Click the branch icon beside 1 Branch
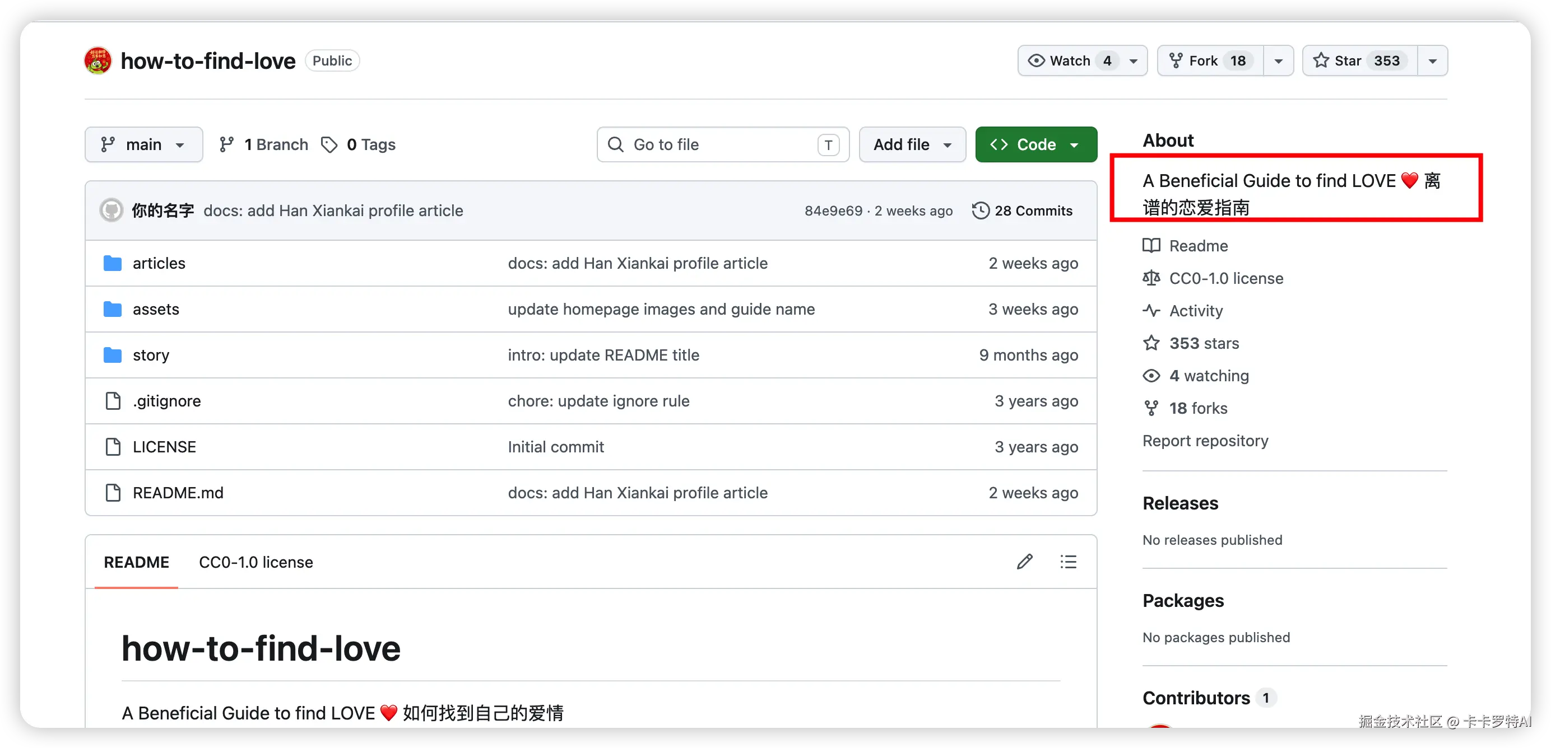 point(226,144)
